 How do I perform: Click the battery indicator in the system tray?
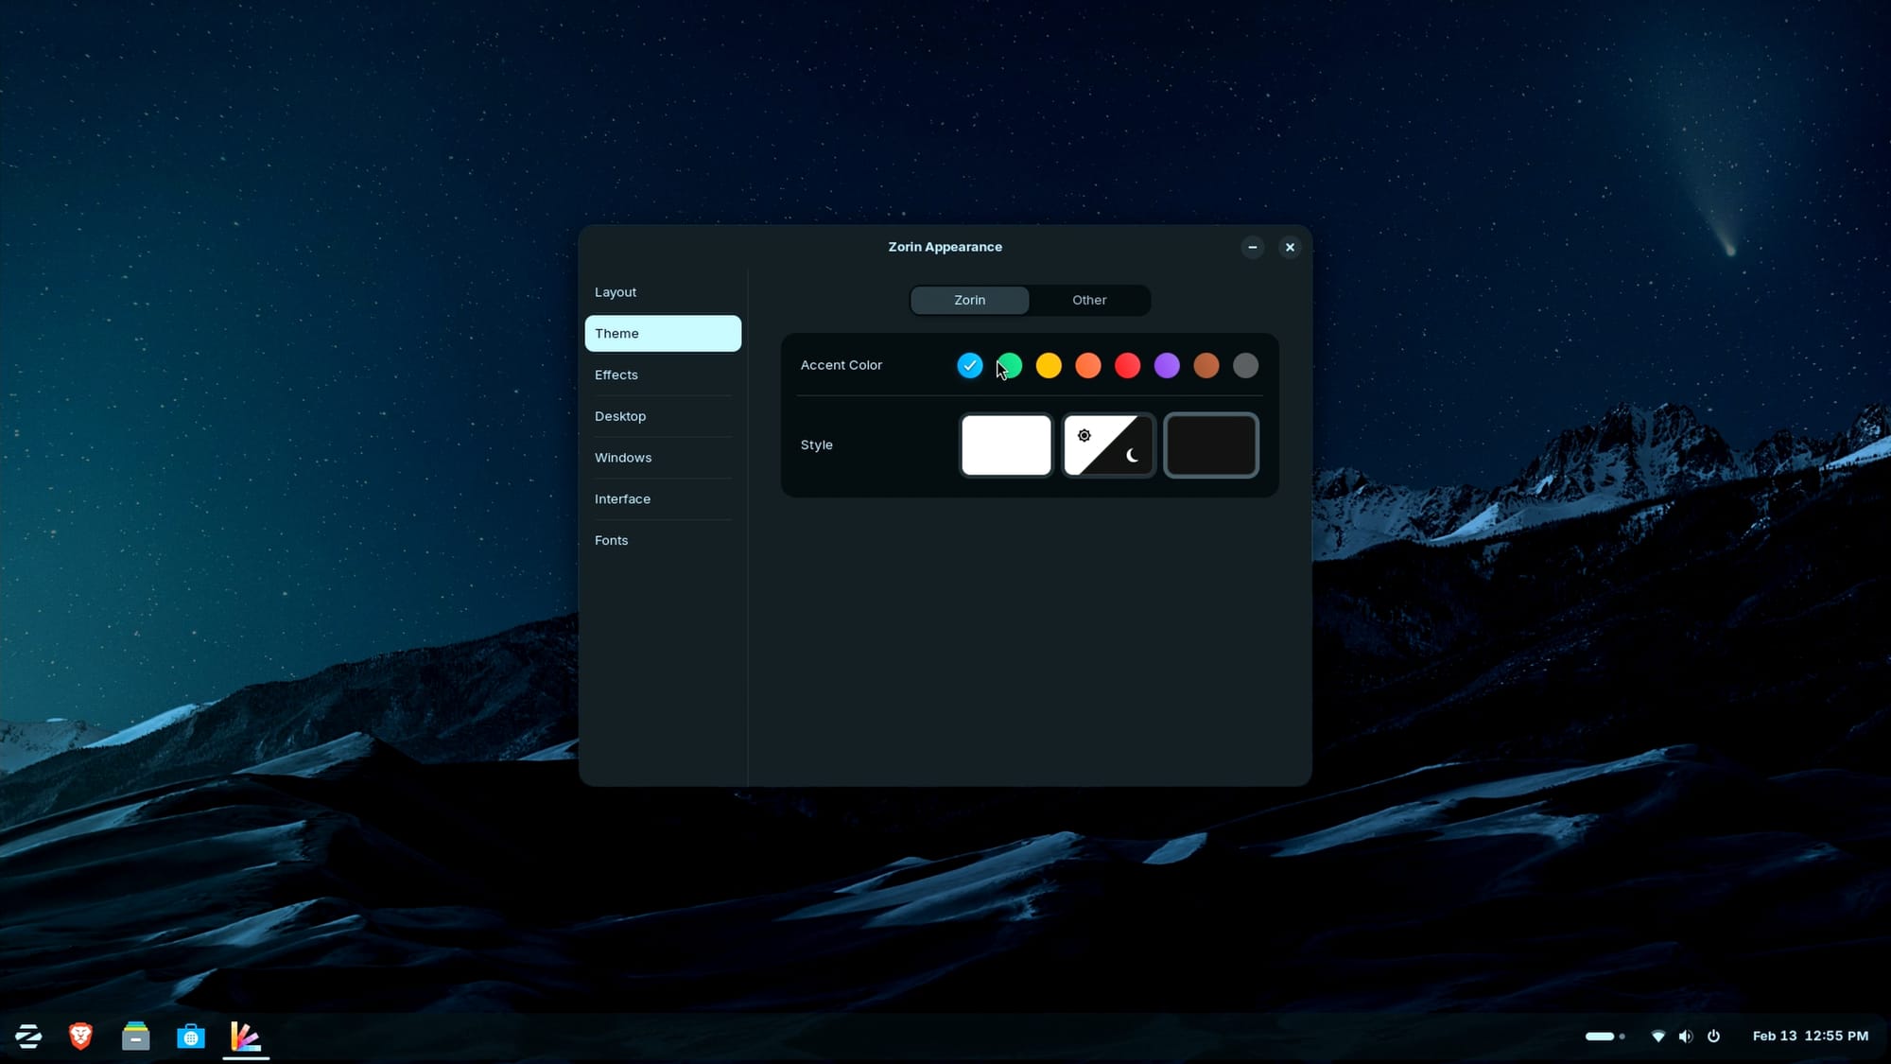(1602, 1036)
